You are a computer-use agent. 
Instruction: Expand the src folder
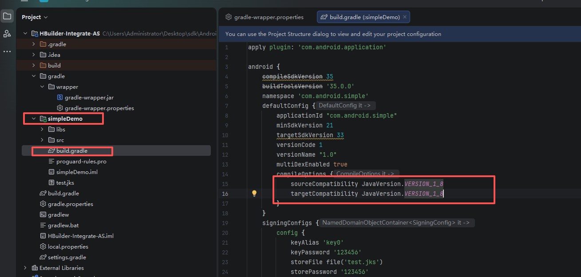click(42, 140)
